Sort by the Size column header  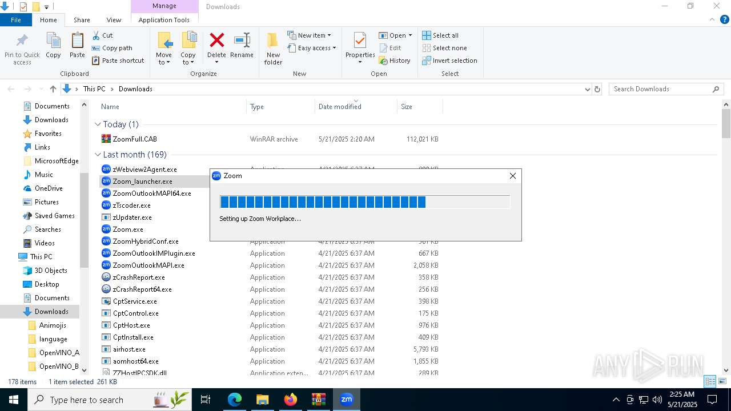point(407,107)
